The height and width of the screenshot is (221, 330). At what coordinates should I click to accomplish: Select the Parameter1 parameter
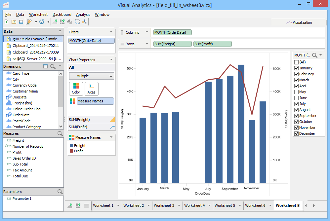[22, 199]
